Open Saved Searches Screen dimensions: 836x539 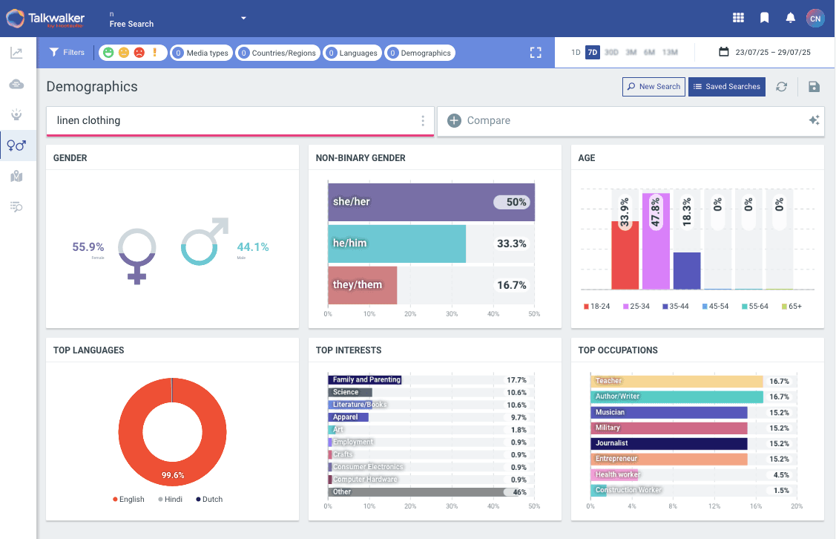point(726,87)
